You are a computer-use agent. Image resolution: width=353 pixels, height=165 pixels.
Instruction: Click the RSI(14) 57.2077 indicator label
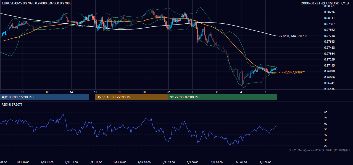[x=12, y=105]
